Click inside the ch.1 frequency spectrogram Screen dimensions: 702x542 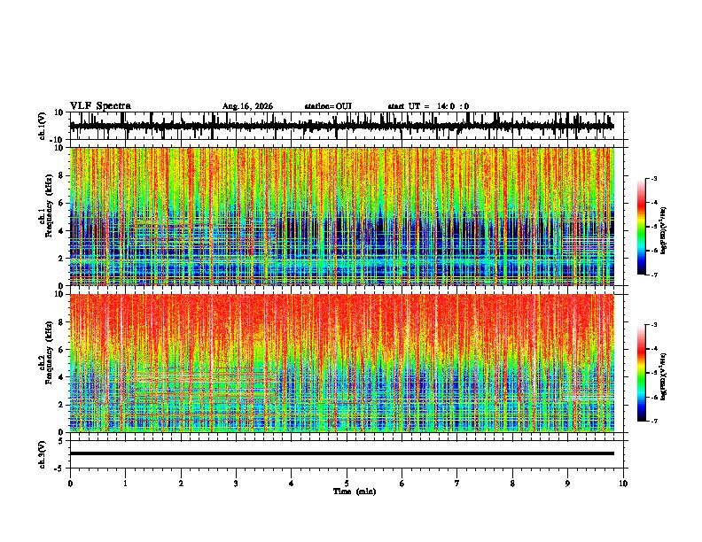coord(342,216)
